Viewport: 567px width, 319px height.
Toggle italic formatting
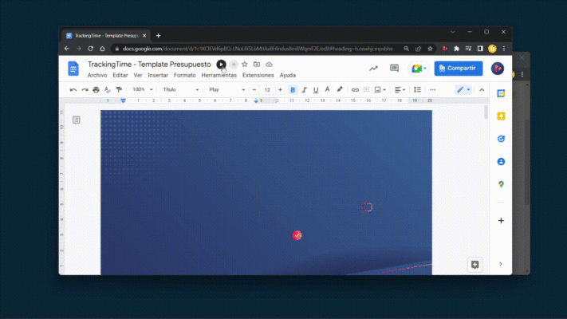pos(304,89)
